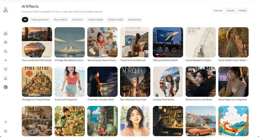This screenshot has height=137, width=259.
Task: Click the 'Cinematic Shadow Walk' label
Action: [x=101, y=100]
